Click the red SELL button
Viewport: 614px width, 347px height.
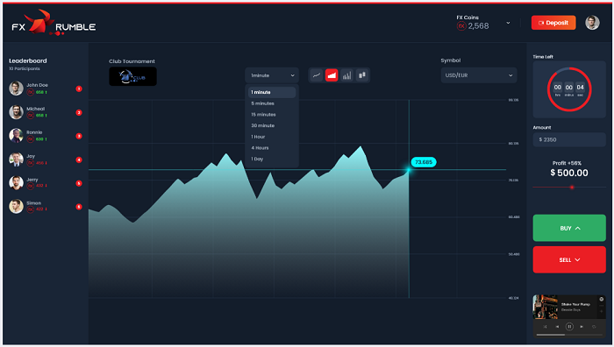(569, 259)
